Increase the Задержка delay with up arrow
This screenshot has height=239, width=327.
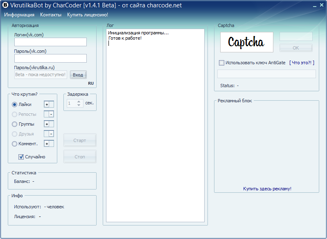(x=79, y=101)
